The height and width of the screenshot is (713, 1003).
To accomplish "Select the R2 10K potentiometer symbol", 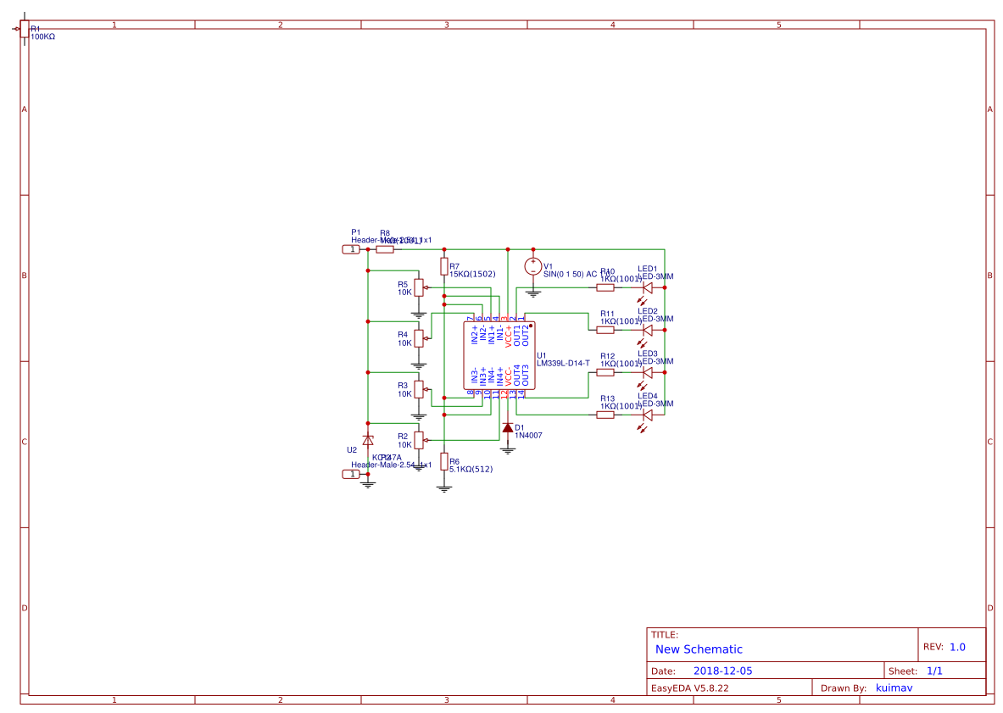I will (418, 440).
